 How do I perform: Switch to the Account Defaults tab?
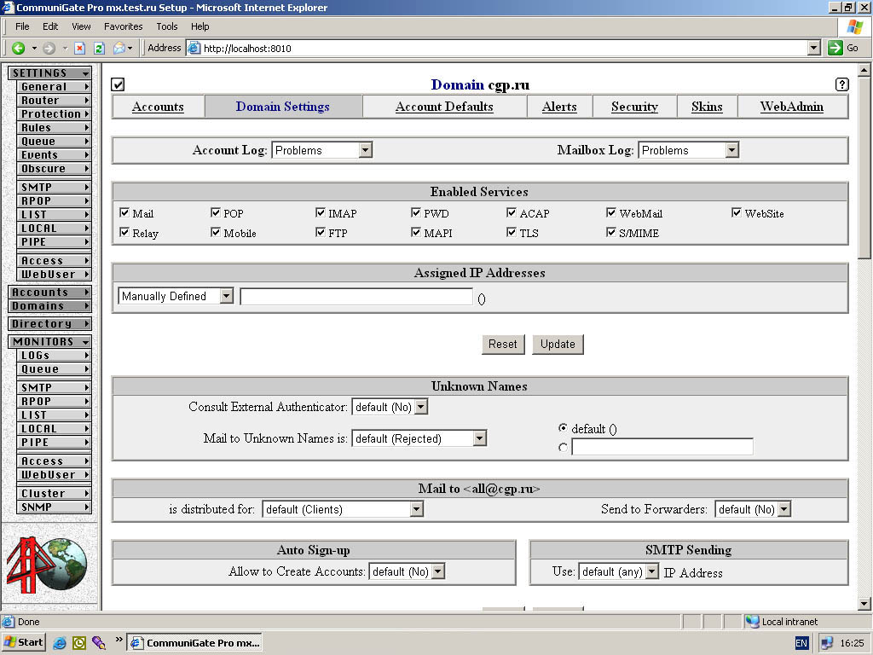coord(444,107)
